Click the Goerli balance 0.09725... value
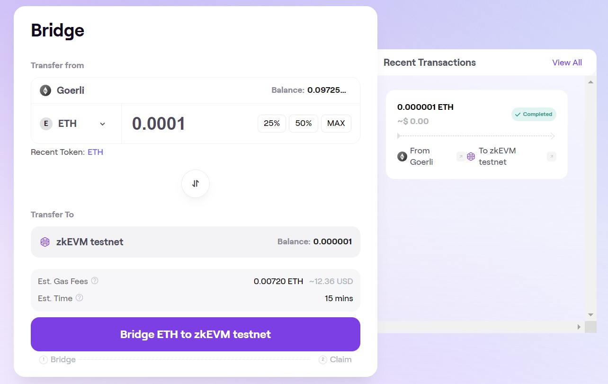 327,90
